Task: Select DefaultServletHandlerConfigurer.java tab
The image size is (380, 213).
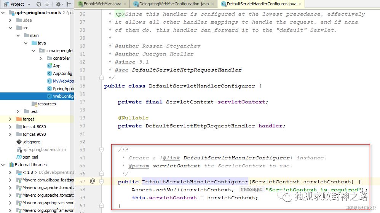Action: tap(262, 4)
